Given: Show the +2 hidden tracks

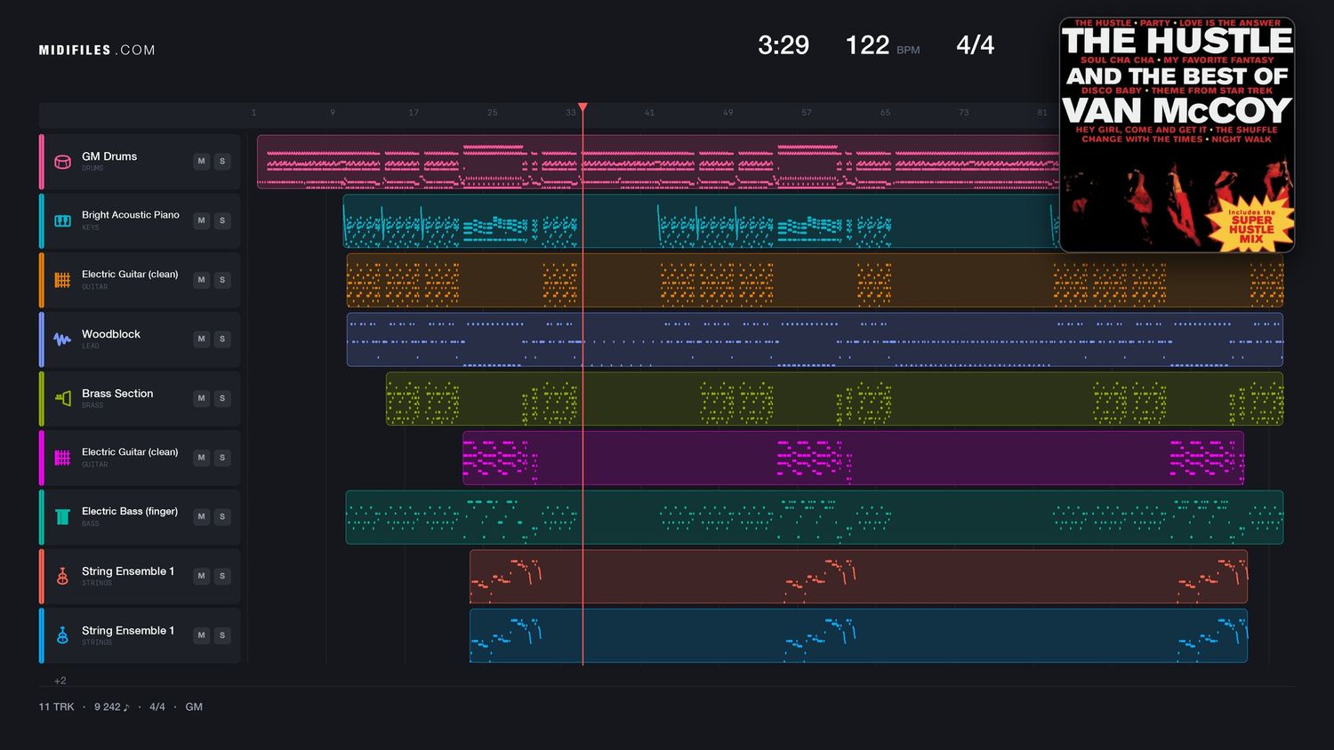Looking at the screenshot, I should click(x=60, y=681).
